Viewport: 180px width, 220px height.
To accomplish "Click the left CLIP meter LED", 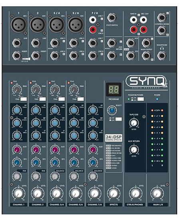I will pyautogui.click(x=152, y=110).
